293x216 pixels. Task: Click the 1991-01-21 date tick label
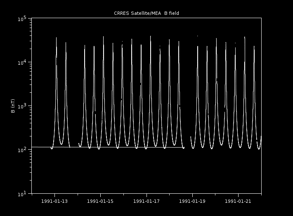[239, 201]
